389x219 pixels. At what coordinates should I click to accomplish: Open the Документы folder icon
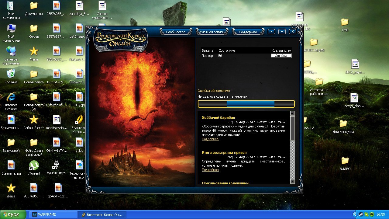pos(34,8)
